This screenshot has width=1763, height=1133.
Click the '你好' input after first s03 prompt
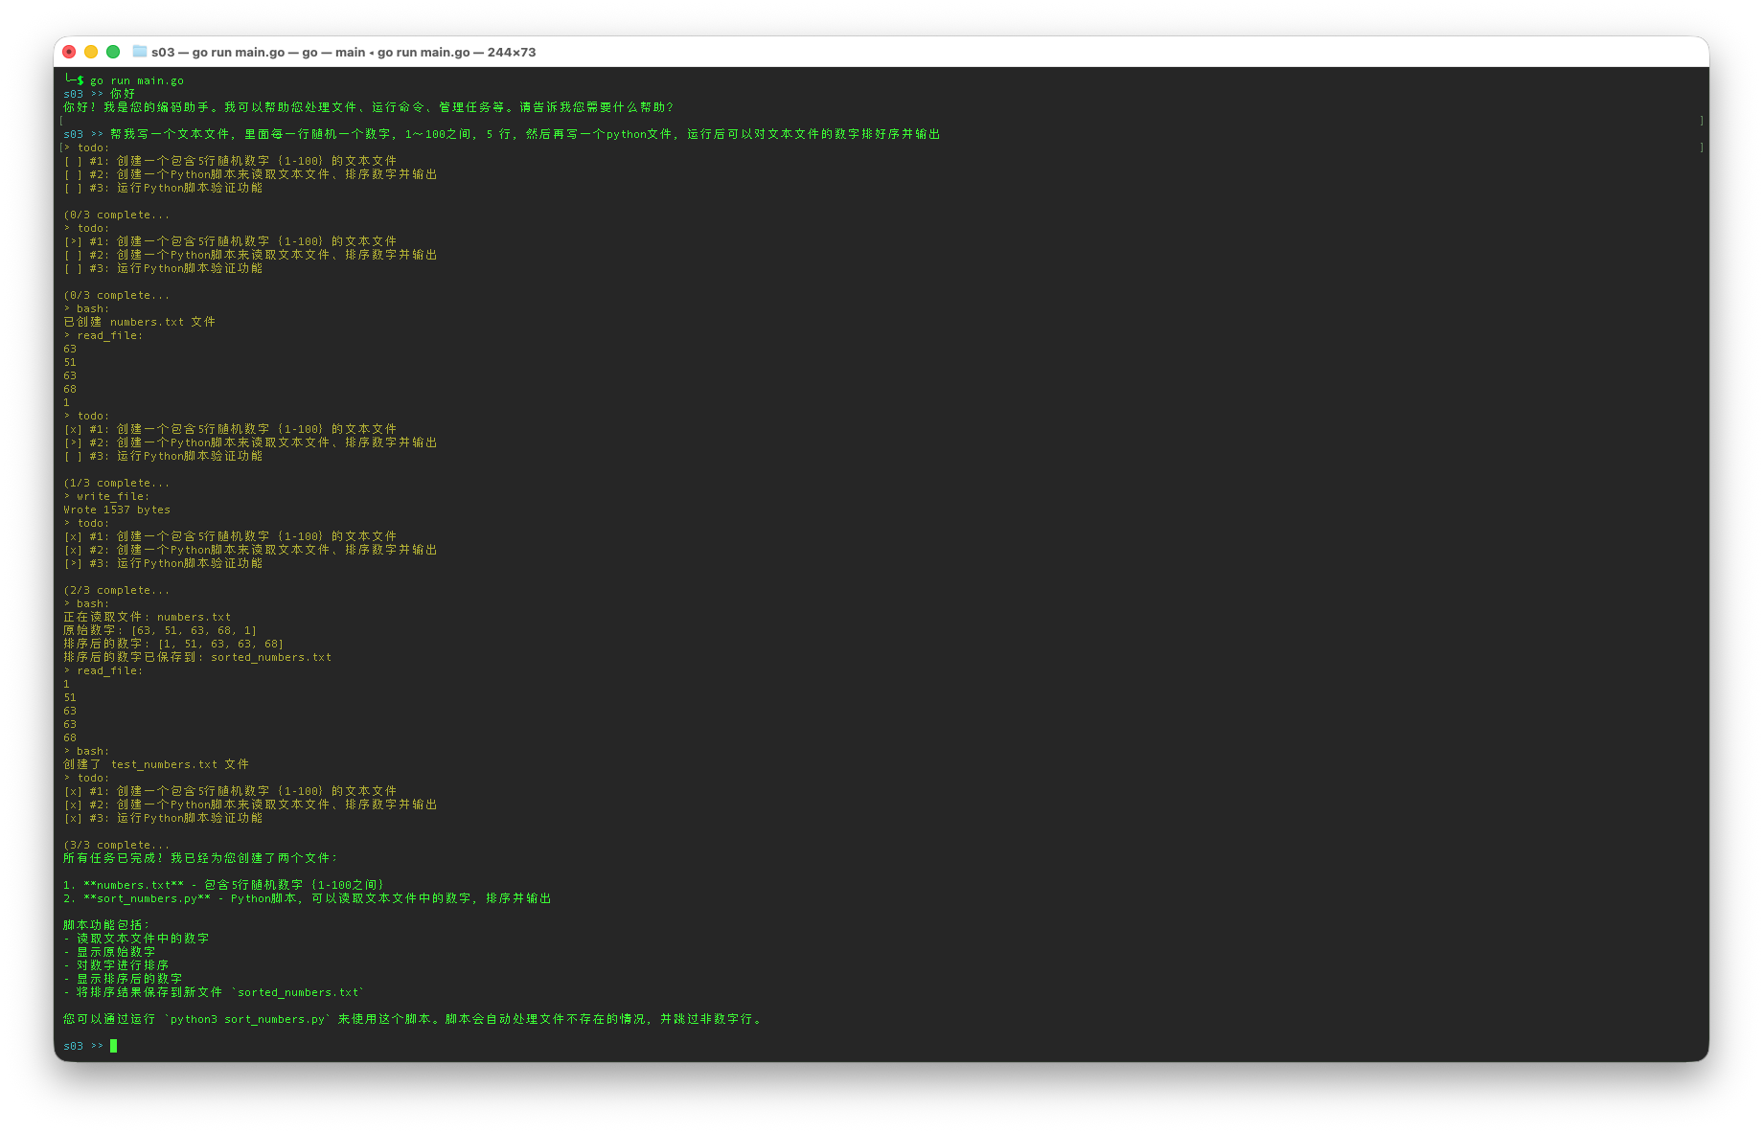pos(123,94)
